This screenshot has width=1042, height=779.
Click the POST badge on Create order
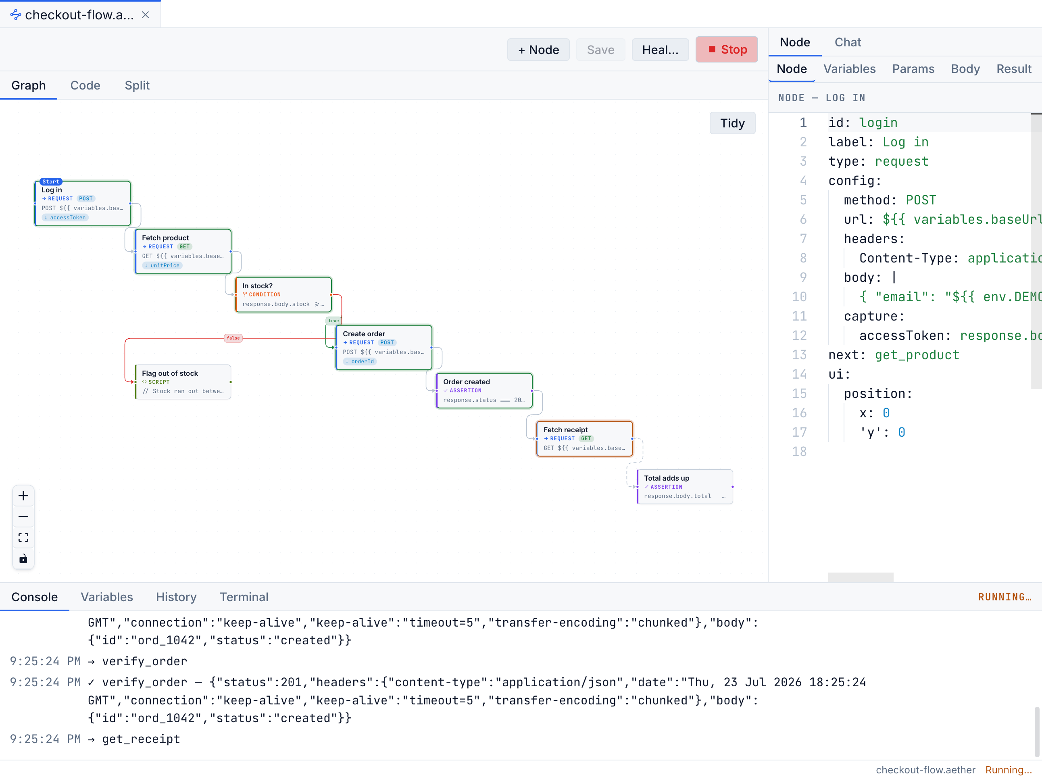point(387,343)
